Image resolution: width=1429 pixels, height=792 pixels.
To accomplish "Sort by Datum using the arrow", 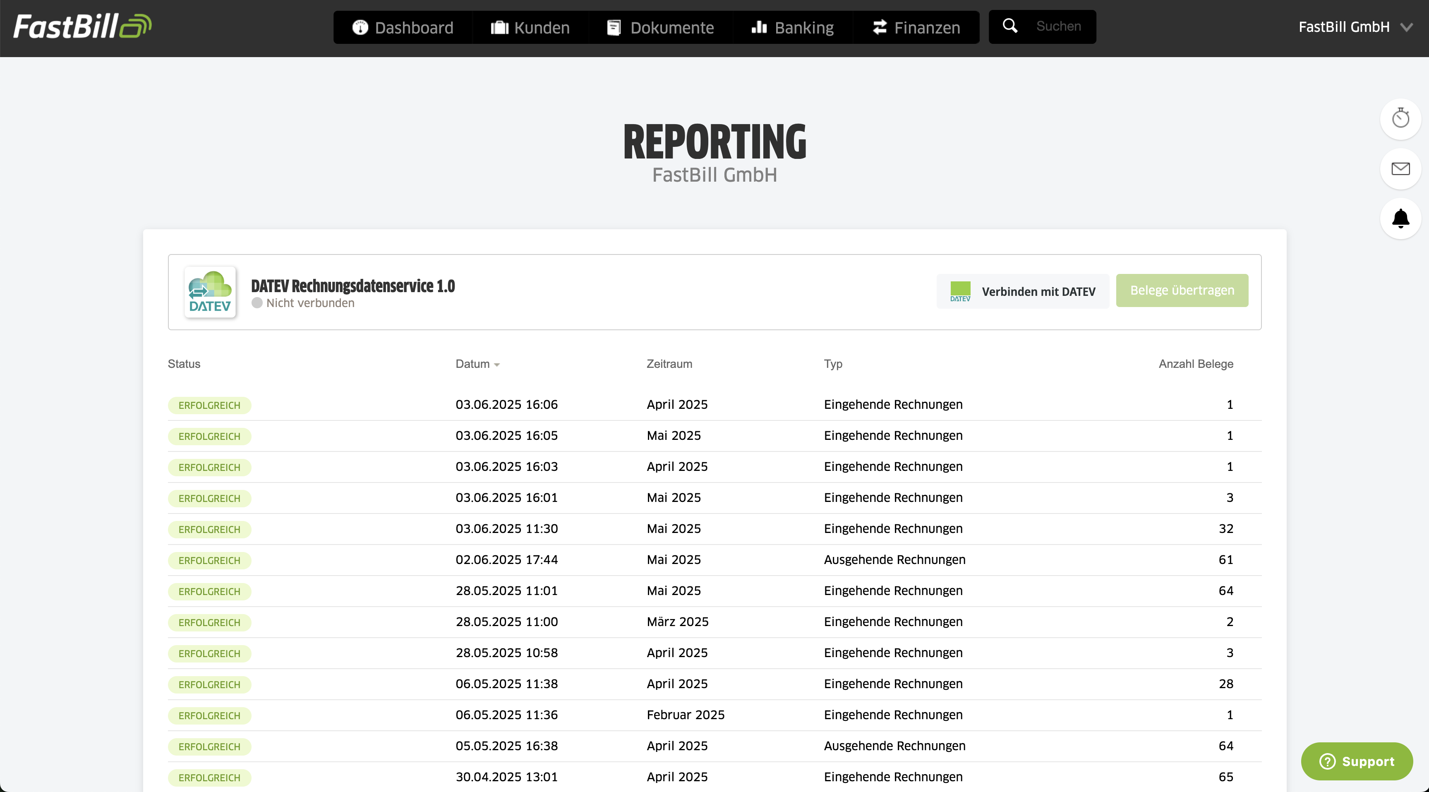I will [x=497, y=365].
